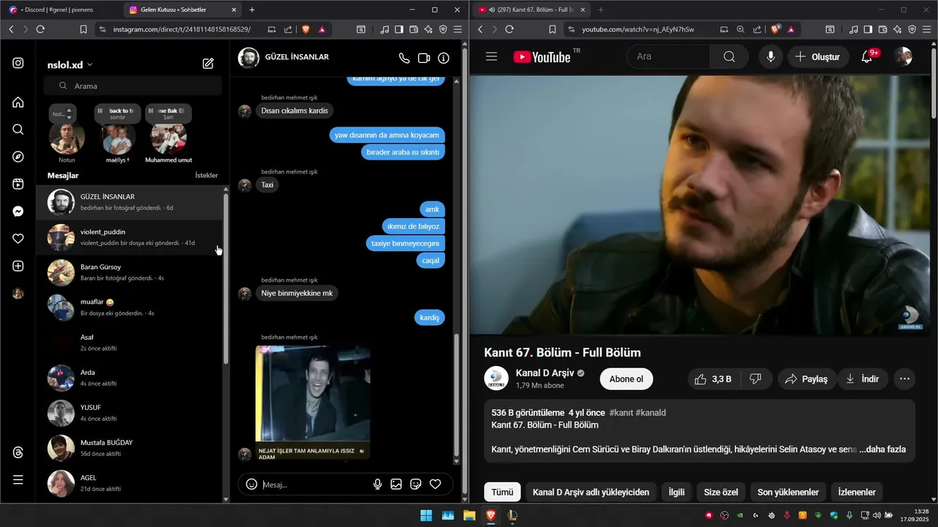The height and width of the screenshot is (527, 938).
Task: Select Kanal D Arşiv adlı yükleyiciden chip
Action: click(591, 492)
